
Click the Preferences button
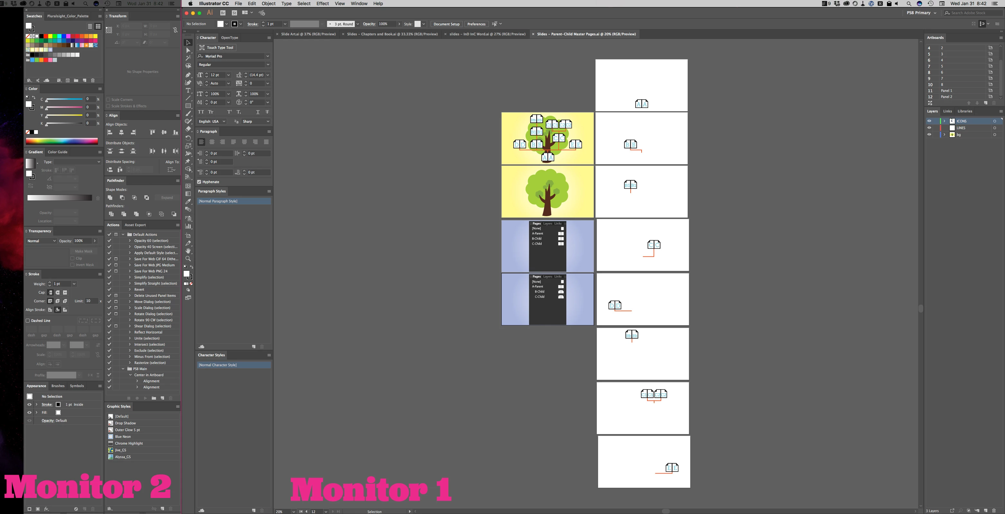coord(476,24)
